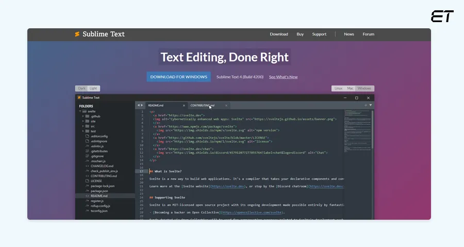This screenshot has width=464, height=247.
Task: Collapse the svelte root folder
Action: (x=80, y=111)
